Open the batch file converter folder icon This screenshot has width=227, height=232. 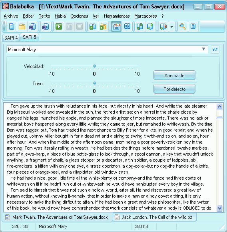click(x=103, y=27)
